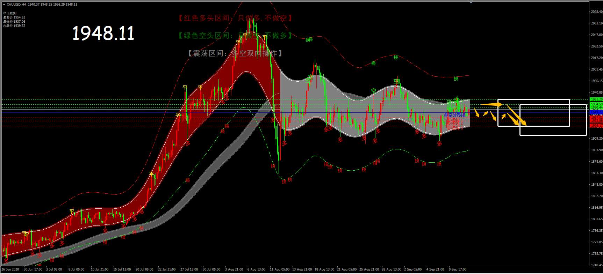Screen dimensions: 603x274
Task: Click the XAUUSD,H4 symbol title
Action: point(16,5)
